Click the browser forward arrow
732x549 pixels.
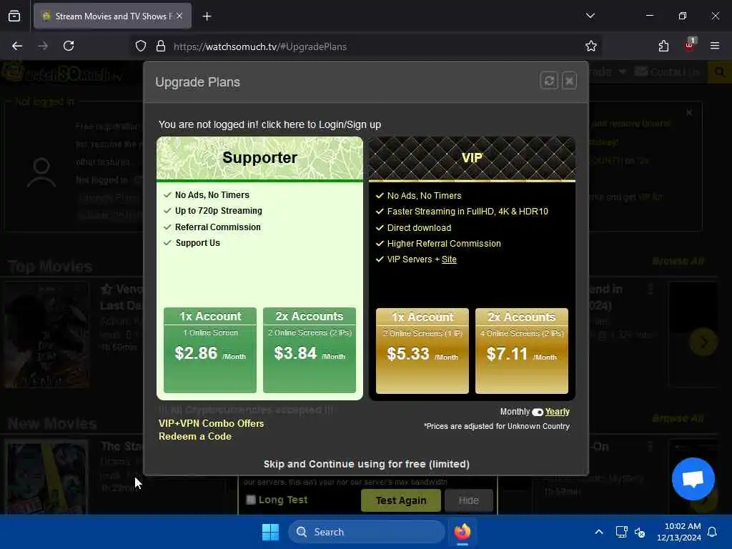[43, 46]
